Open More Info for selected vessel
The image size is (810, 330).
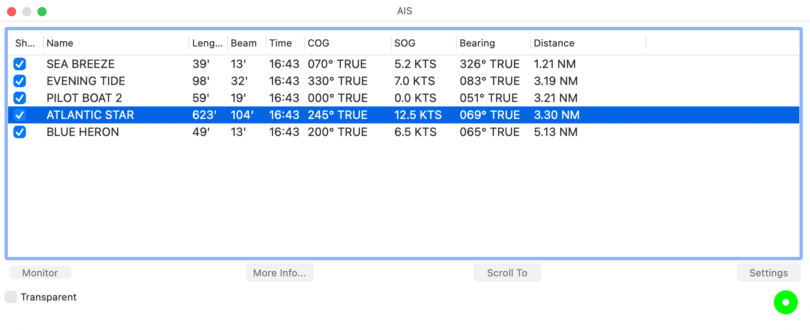pos(280,273)
